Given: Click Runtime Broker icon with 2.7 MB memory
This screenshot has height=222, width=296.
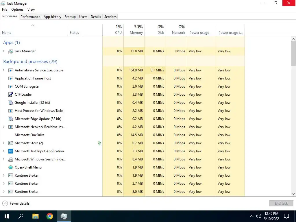Looking at the screenshot, I should click(11, 184).
